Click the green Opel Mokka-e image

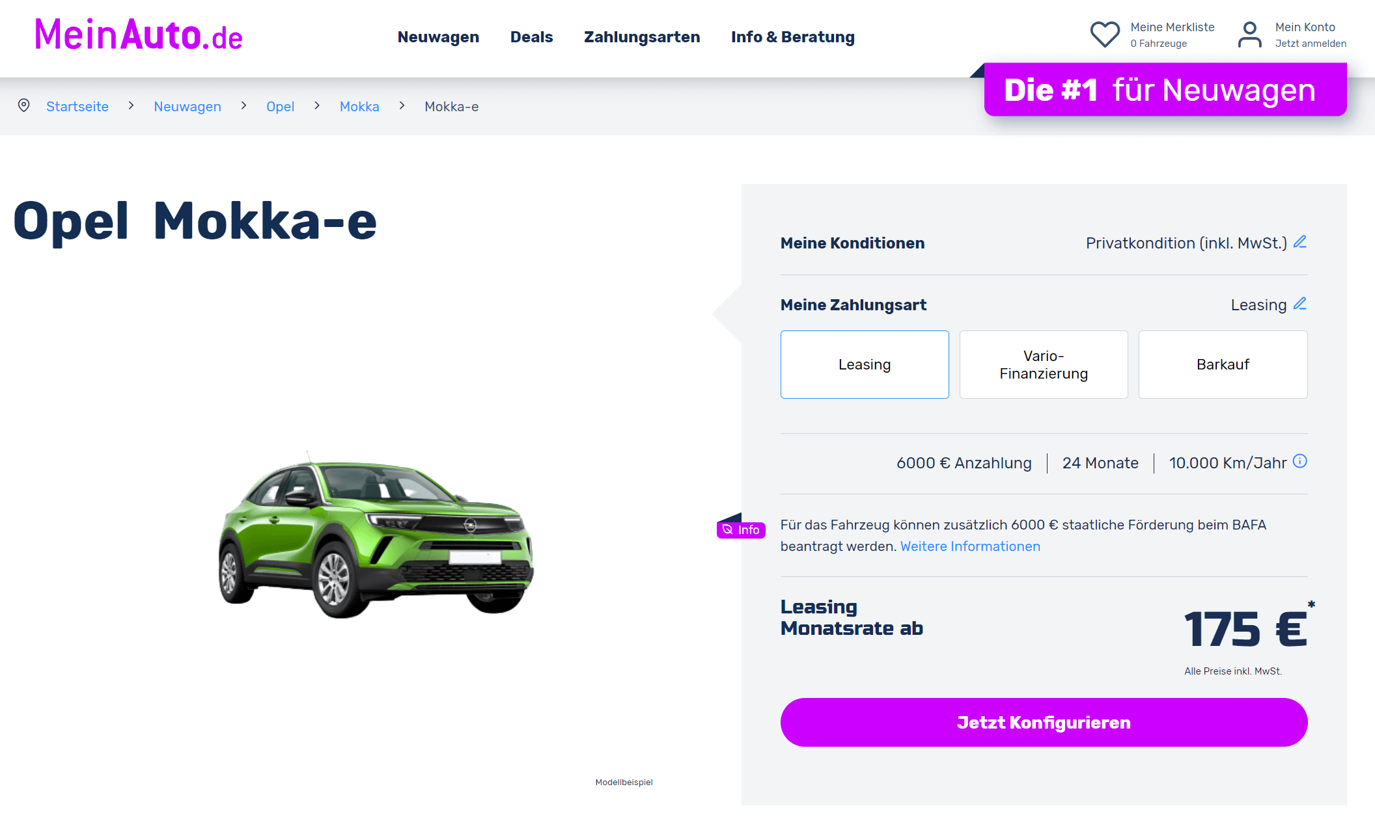pyautogui.click(x=376, y=535)
